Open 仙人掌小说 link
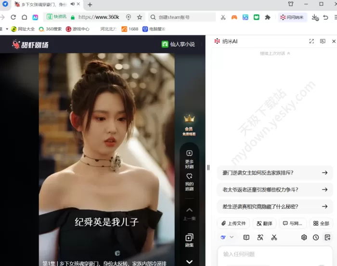The height and width of the screenshot is (266, 337). [178, 44]
